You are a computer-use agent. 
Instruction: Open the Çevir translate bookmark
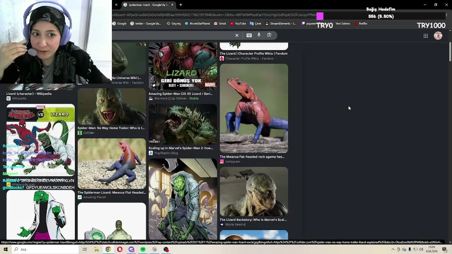[x=255, y=24]
